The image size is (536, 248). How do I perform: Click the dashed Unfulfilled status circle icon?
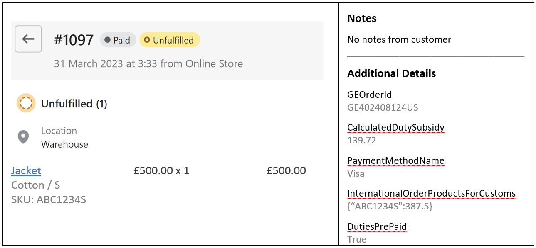tap(26, 103)
